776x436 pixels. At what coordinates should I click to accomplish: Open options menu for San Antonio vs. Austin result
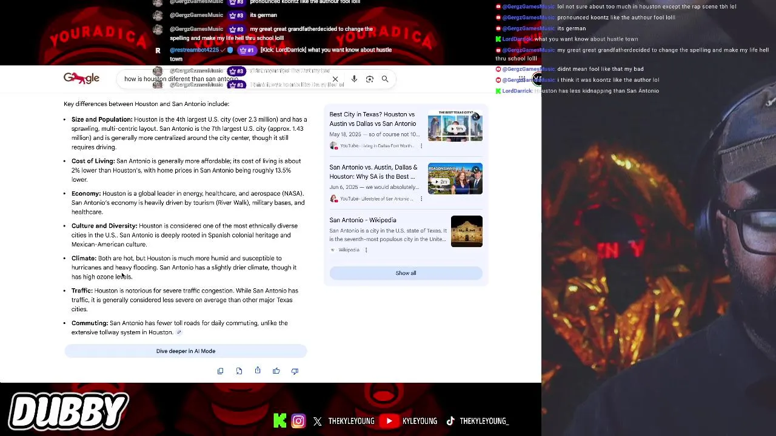pyautogui.click(x=421, y=199)
